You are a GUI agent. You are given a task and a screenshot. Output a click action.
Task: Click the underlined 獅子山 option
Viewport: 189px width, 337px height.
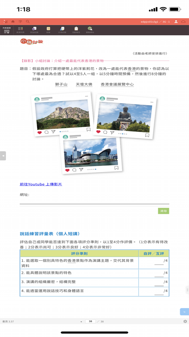coord(61,84)
